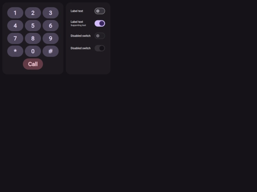Image resolution: width=257 pixels, height=192 pixels.
Task: Turn off the switch with Supporting text
Action: pos(100,23)
